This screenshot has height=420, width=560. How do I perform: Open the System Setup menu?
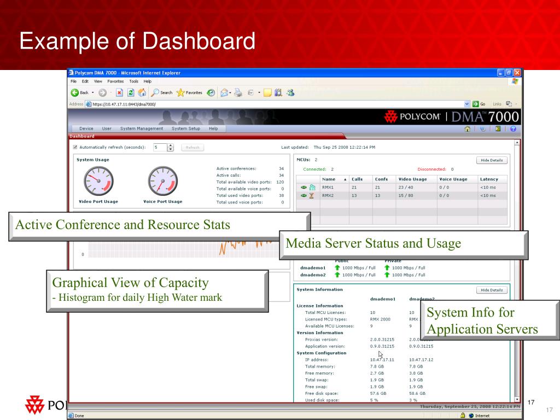(186, 129)
